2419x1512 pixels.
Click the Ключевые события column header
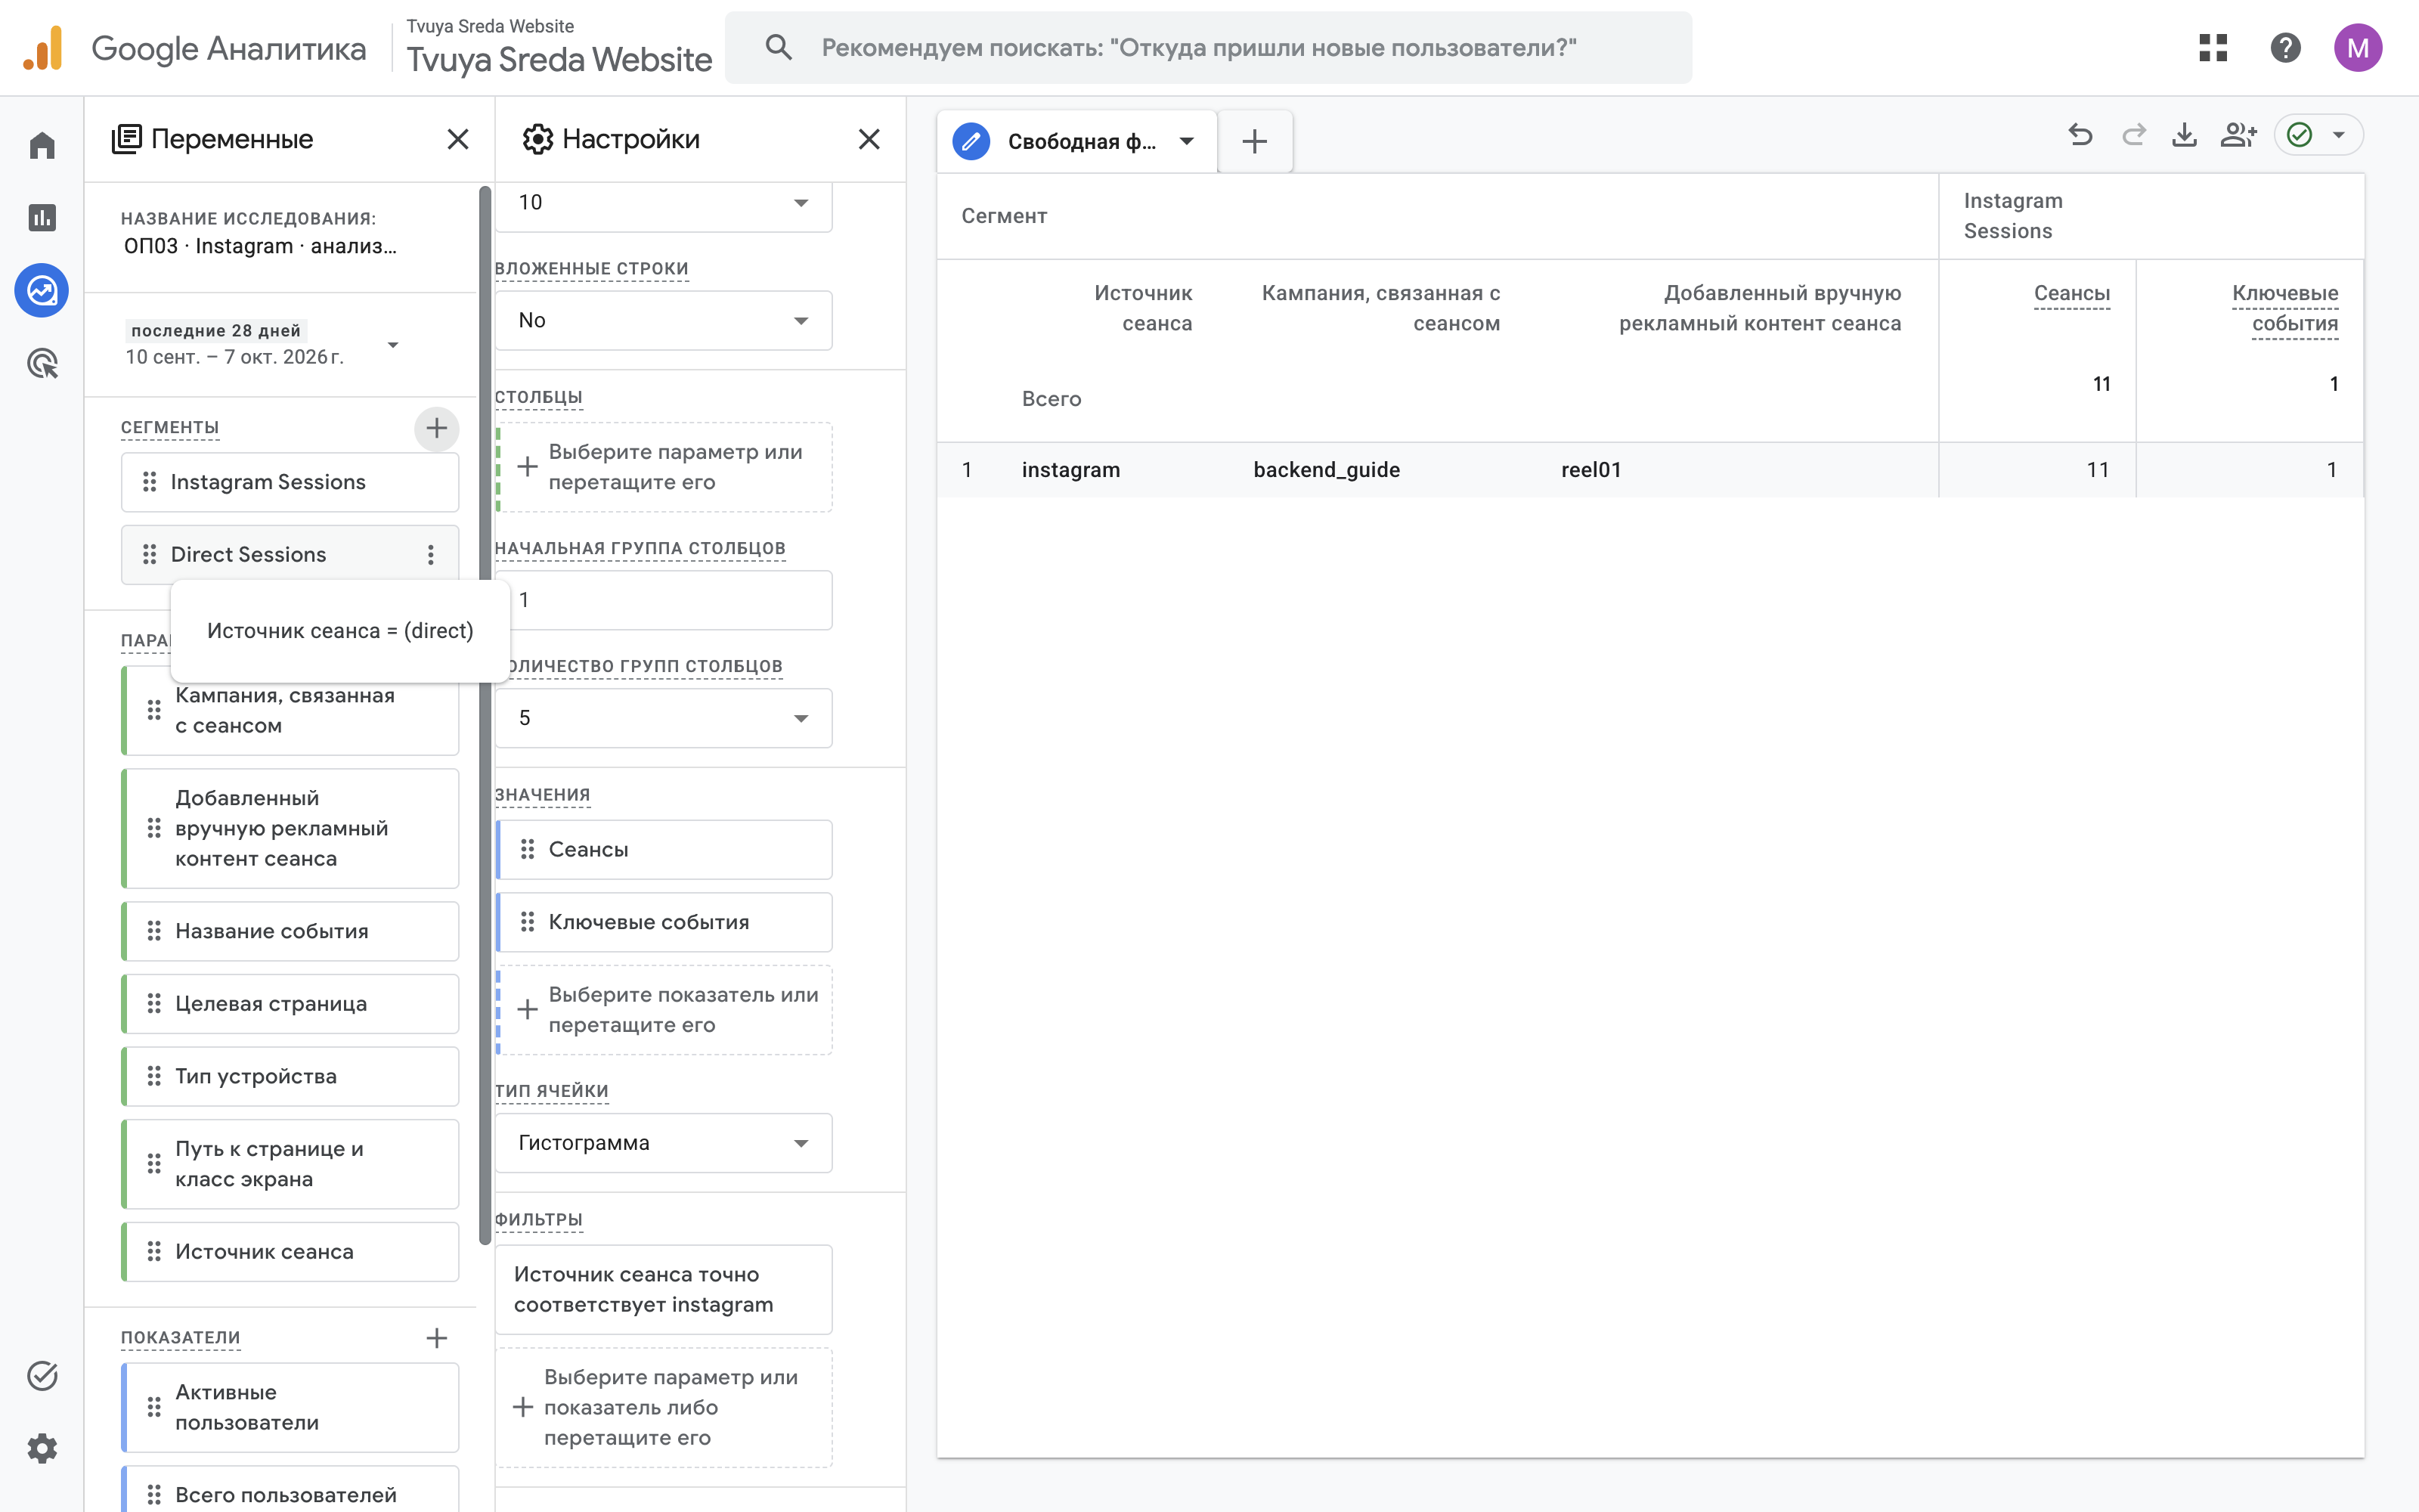(2285, 308)
